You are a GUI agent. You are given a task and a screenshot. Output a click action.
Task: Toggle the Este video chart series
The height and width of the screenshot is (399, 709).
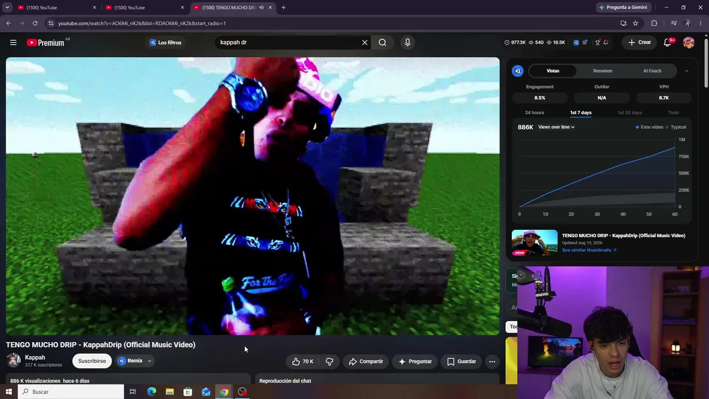point(650,127)
